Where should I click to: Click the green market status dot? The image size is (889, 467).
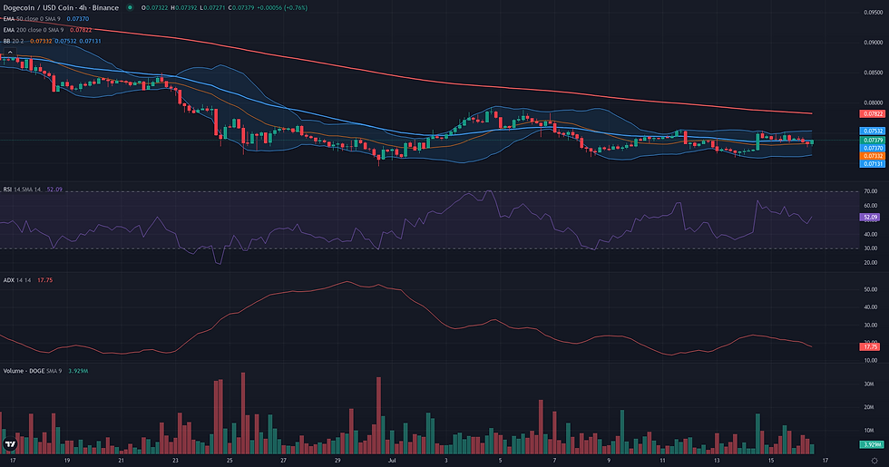pos(130,8)
